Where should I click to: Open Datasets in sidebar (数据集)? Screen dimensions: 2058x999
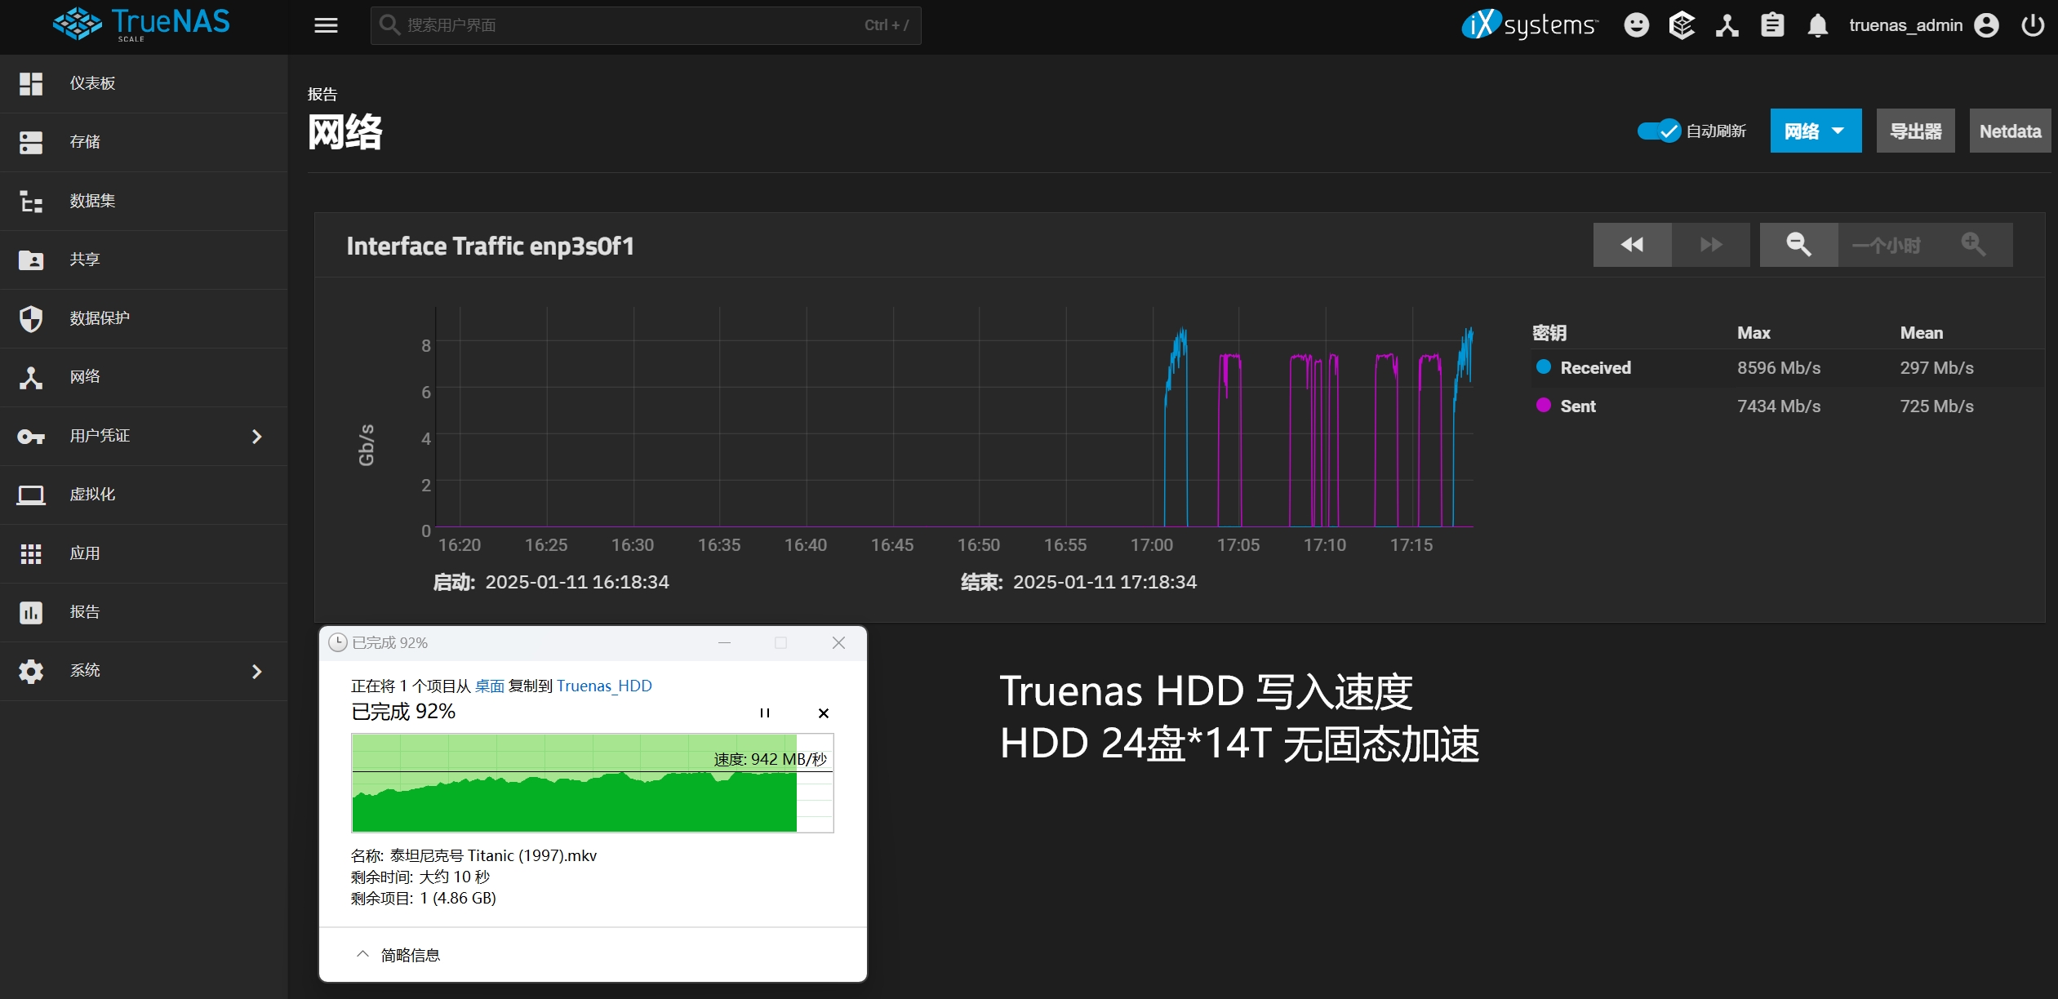(x=144, y=201)
